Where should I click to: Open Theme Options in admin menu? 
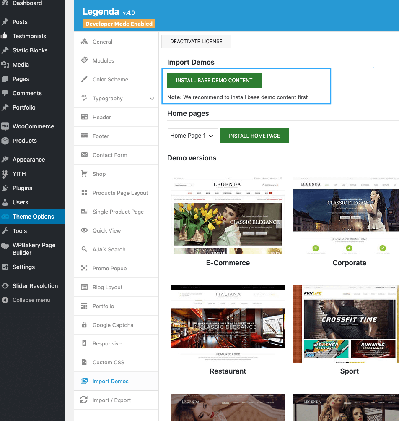(x=32, y=217)
